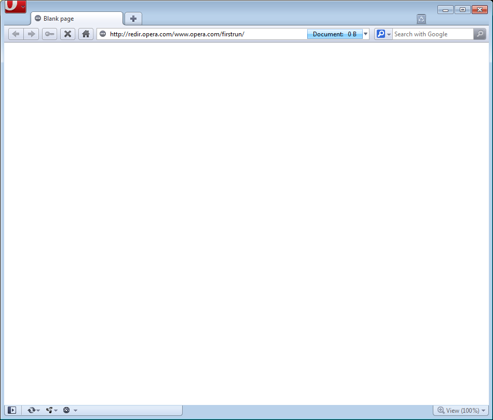Open the search engine selector dropdown
Screen dimensions: 493x420
coord(384,34)
